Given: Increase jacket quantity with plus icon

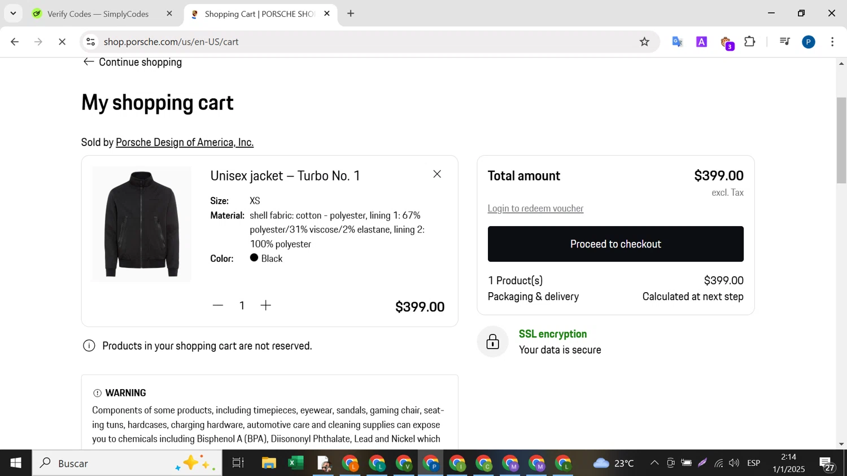Looking at the screenshot, I should (266, 305).
